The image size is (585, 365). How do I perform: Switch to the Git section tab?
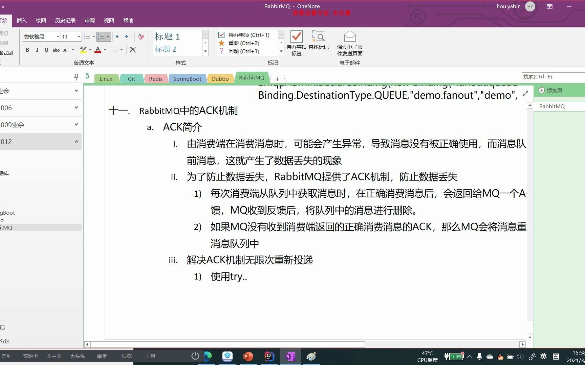[131, 79]
